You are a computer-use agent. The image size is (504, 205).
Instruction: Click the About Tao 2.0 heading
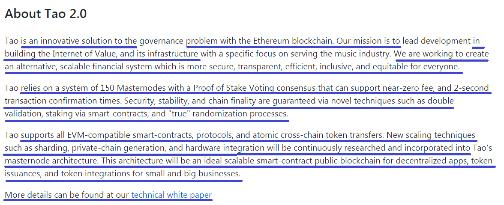pyautogui.click(x=45, y=14)
